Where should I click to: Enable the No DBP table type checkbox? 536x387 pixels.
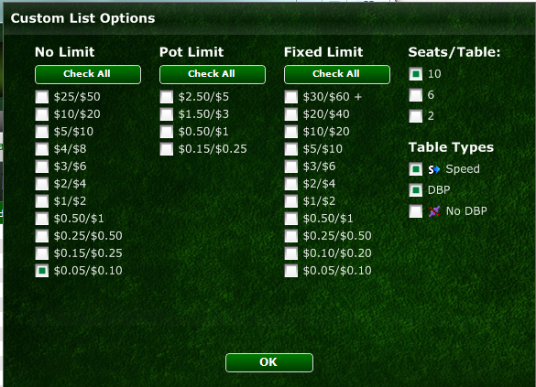416,211
